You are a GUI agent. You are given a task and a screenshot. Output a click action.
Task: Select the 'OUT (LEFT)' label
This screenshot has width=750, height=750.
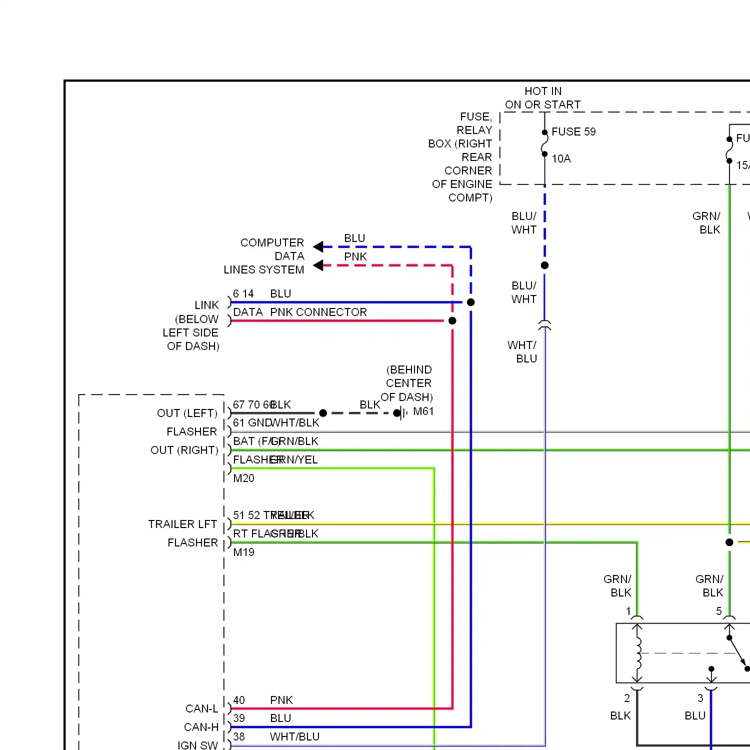click(187, 413)
